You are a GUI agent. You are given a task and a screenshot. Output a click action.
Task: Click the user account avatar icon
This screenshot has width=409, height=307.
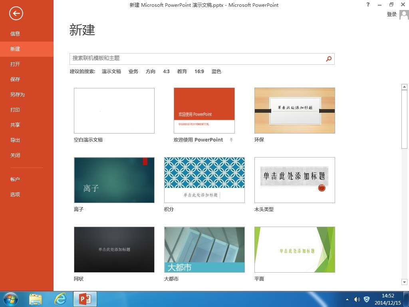pyautogui.click(x=404, y=14)
